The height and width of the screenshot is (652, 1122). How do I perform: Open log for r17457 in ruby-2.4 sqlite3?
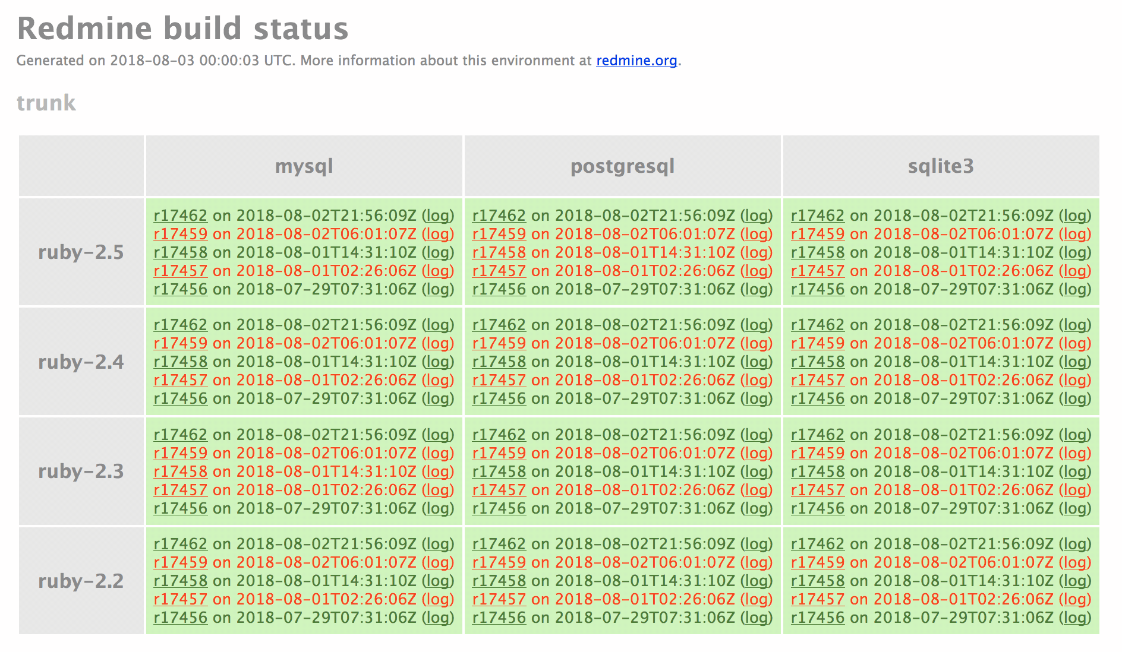(1075, 380)
